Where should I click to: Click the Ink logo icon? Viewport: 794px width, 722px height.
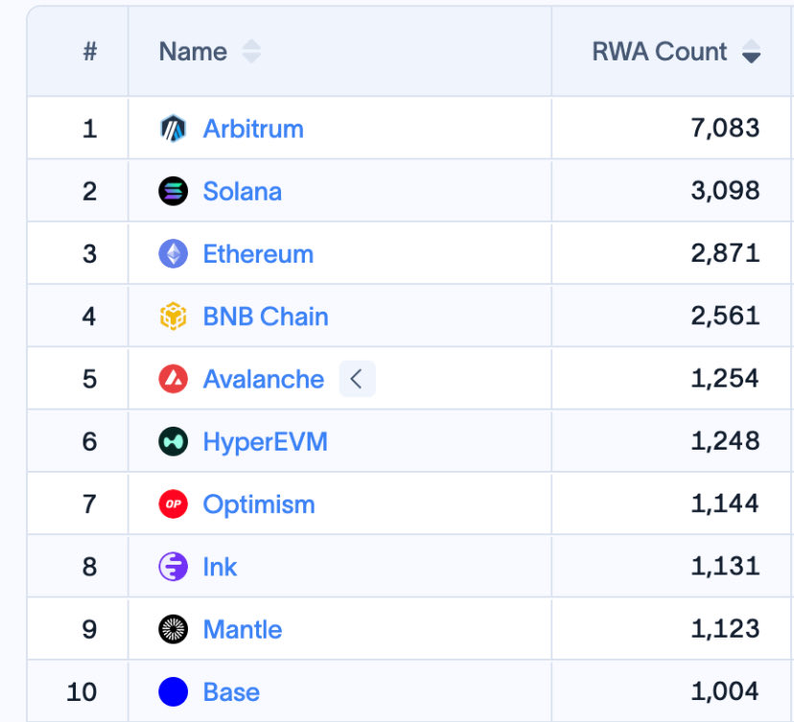point(174,567)
